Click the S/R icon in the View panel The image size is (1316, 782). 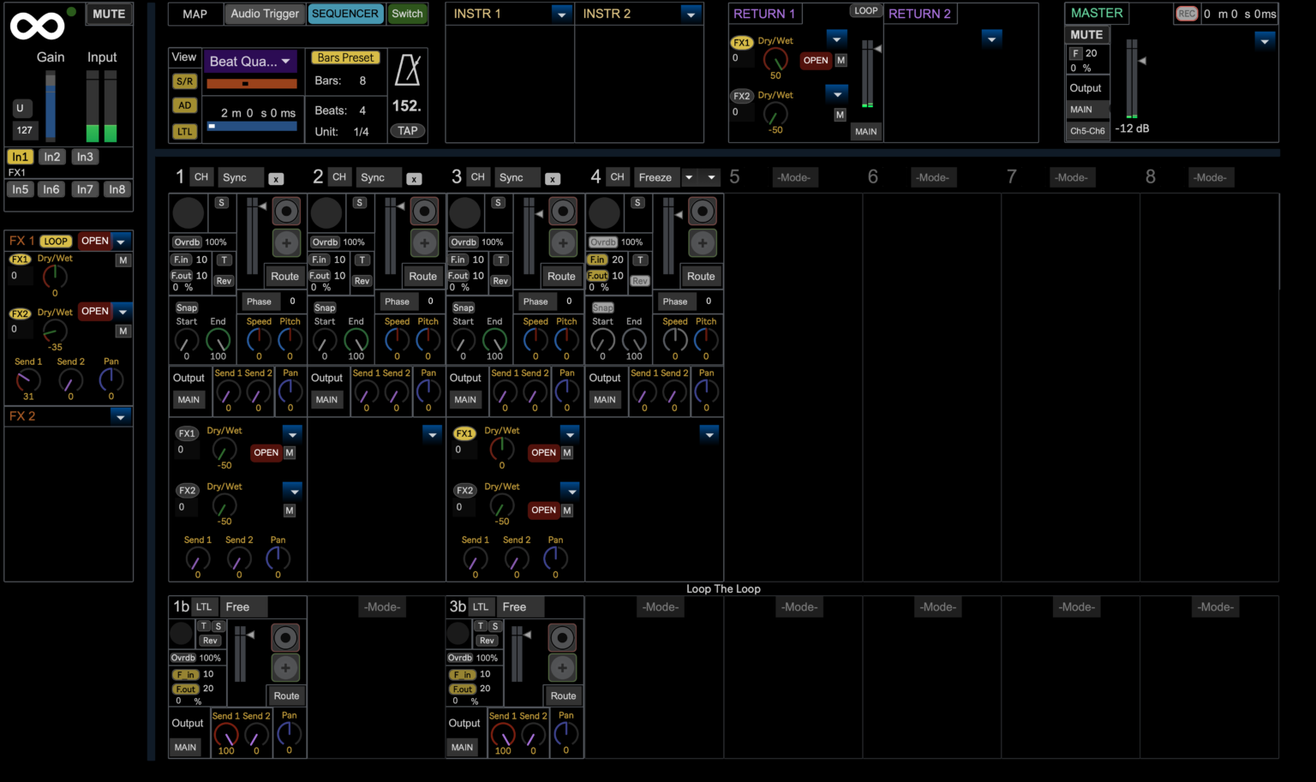pyautogui.click(x=184, y=81)
